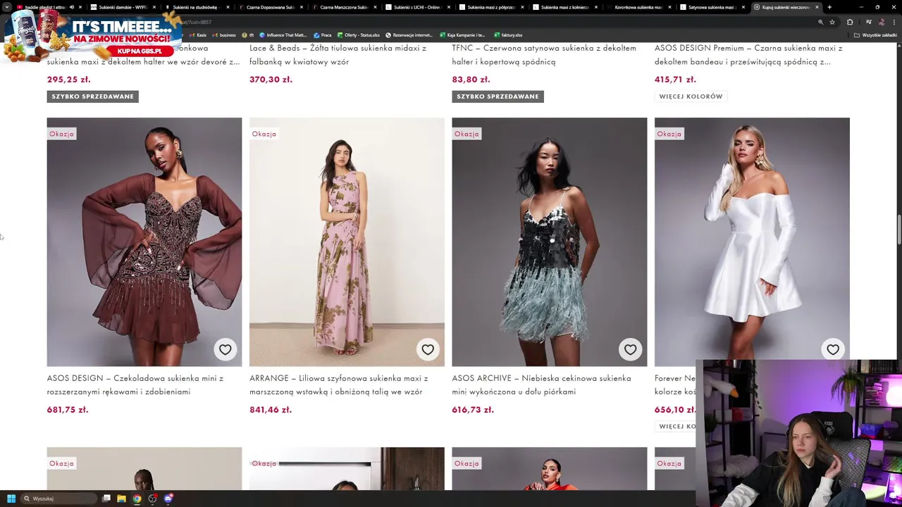Image resolution: width=902 pixels, height=507 pixels.
Task: Click the page vertical scrollbar thumb
Action: pos(898,230)
